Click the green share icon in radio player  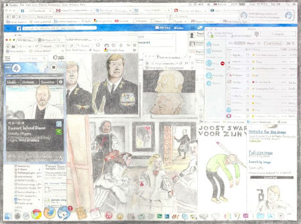[x=59, y=132]
